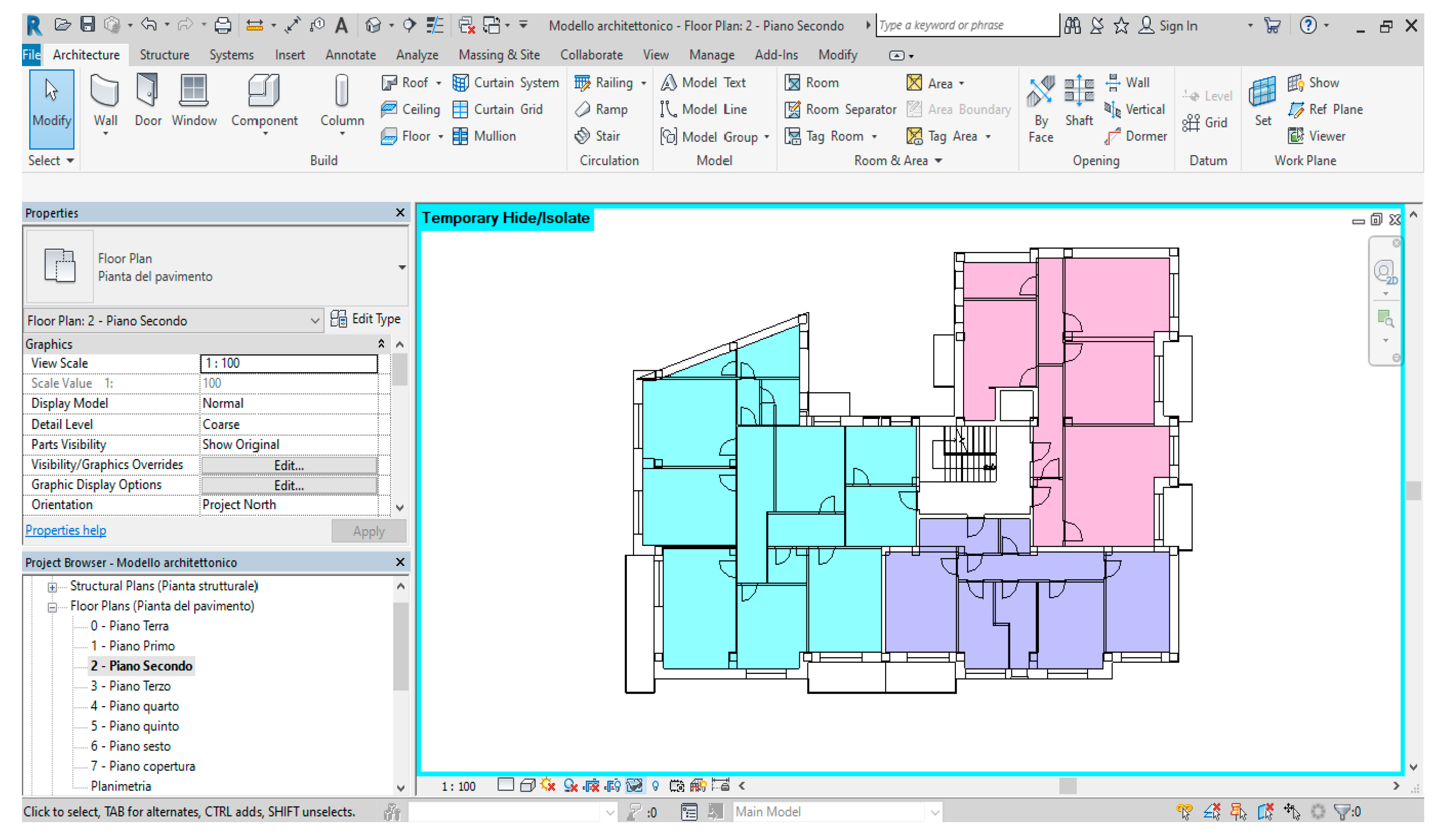Open the Properties help link

[x=65, y=530]
